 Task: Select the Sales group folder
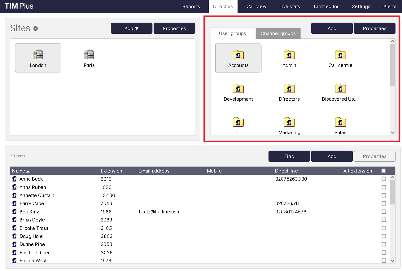pyautogui.click(x=340, y=125)
